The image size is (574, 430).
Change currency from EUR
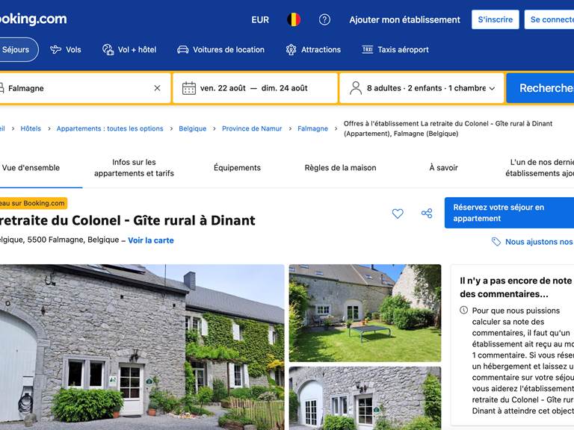click(x=260, y=19)
